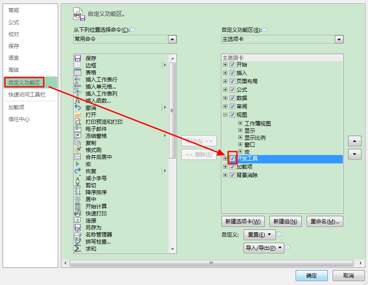
Task: Select the 复制 copy command icon
Action: coord(78,143)
